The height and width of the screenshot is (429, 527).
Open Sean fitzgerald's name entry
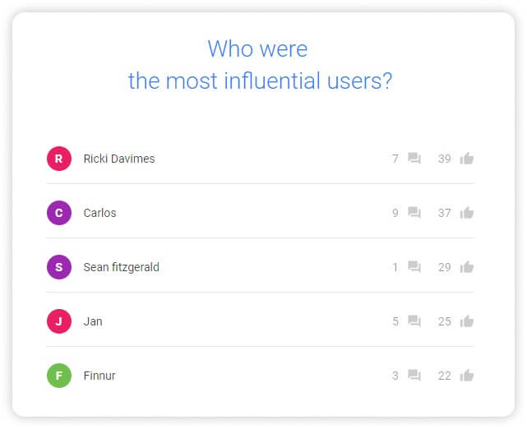(x=122, y=267)
